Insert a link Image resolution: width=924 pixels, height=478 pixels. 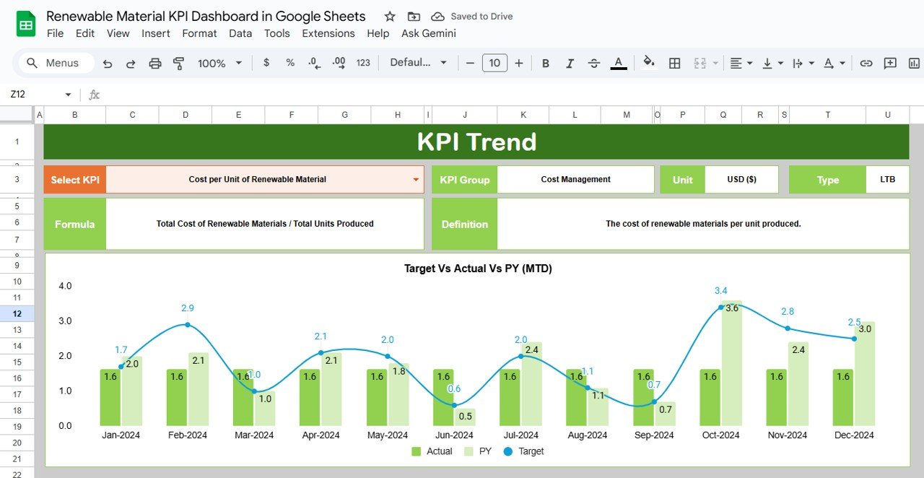click(x=866, y=63)
